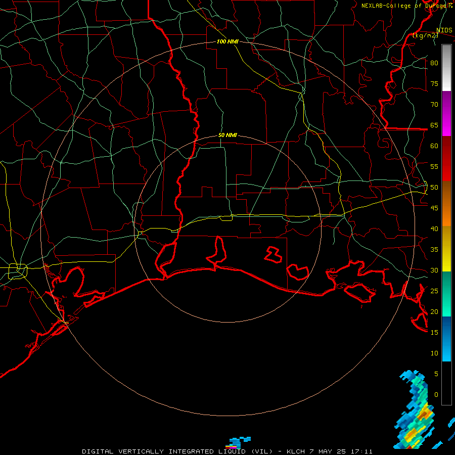The image size is (455, 455).
Task: Select the "50" scale value
Action: (x=434, y=188)
